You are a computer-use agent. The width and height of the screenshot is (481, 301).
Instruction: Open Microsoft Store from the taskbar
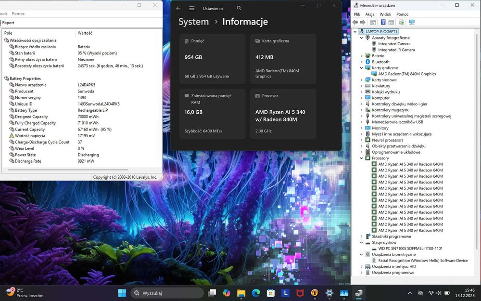pos(270,293)
